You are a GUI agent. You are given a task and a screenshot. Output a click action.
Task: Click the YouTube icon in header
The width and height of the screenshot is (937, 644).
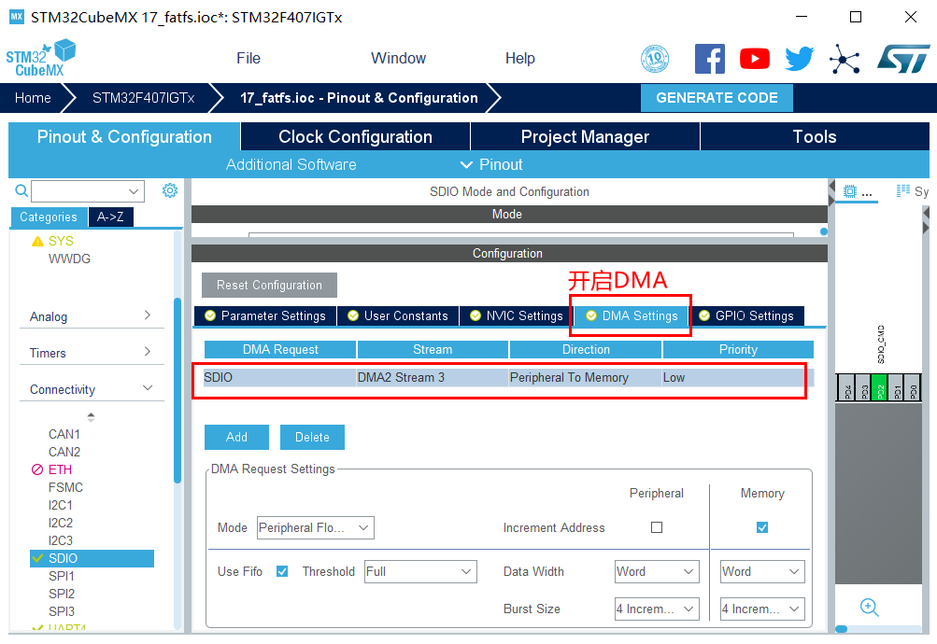point(754,59)
